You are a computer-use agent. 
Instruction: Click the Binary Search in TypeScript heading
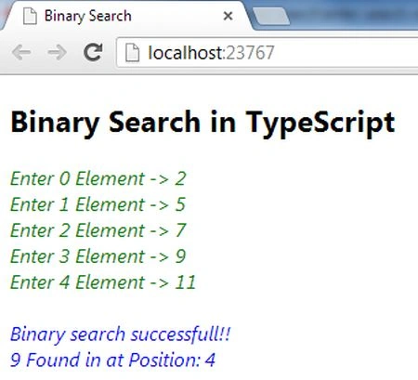click(202, 123)
